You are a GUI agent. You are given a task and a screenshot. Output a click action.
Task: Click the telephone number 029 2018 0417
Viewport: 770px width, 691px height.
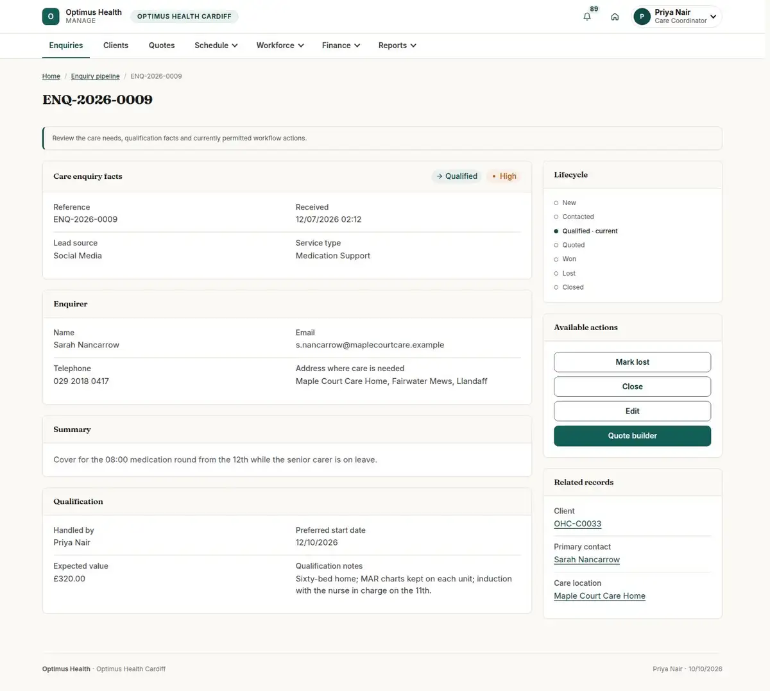point(81,381)
